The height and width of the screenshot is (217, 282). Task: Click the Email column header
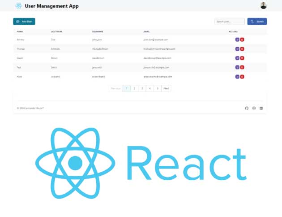click(x=146, y=31)
